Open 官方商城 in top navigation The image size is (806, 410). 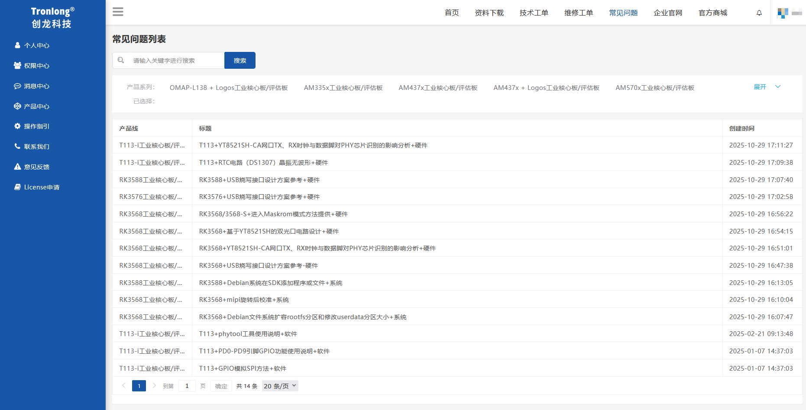(x=713, y=13)
